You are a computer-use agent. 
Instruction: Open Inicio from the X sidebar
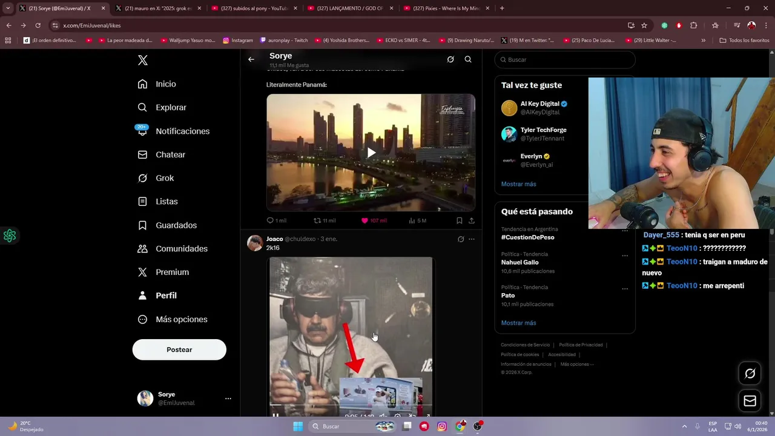tap(157, 84)
